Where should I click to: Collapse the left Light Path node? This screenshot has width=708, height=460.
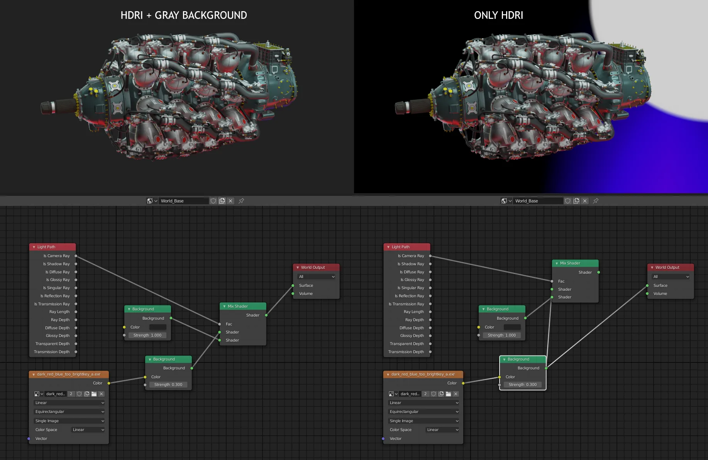pos(34,247)
